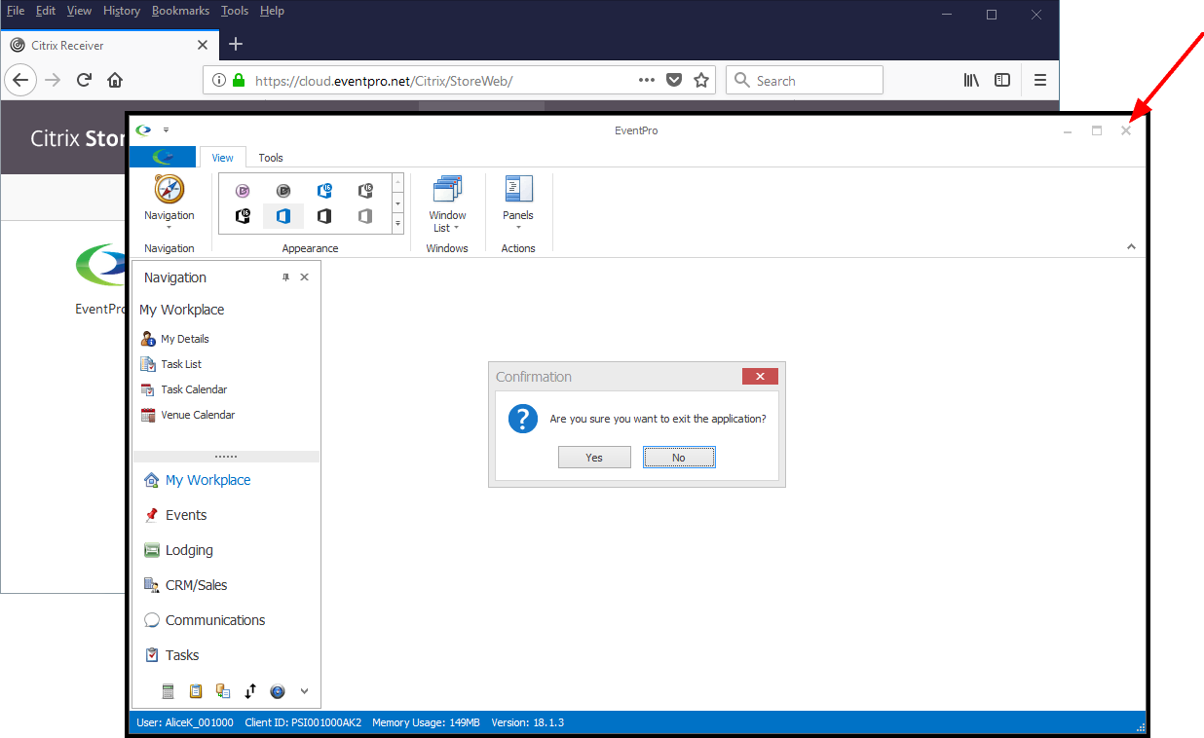1204x738 pixels.
Task: Click the copy documents icon in footer
Action: 223,691
